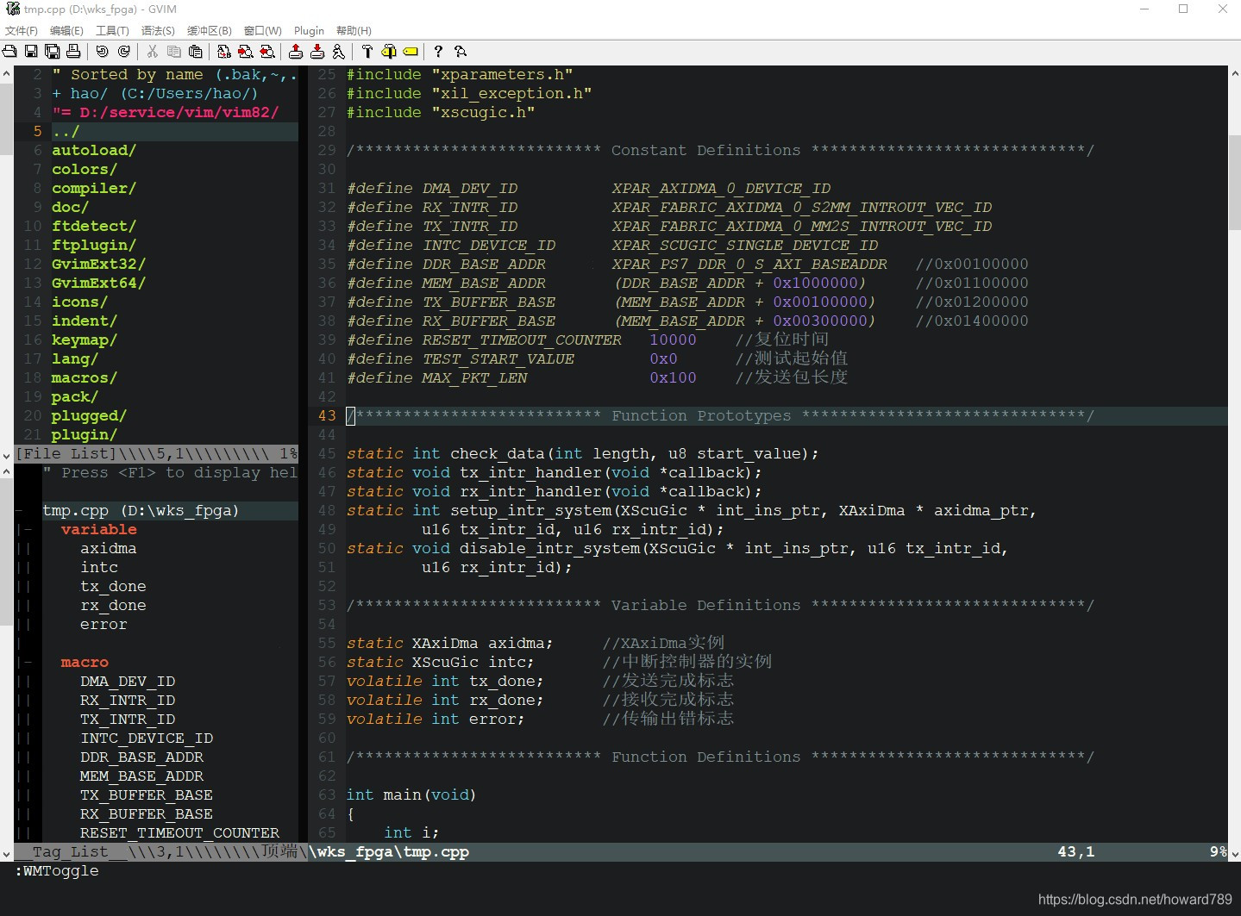The image size is (1241, 916).
Task: Click the Copy toolbar icon
Action: 174,52
